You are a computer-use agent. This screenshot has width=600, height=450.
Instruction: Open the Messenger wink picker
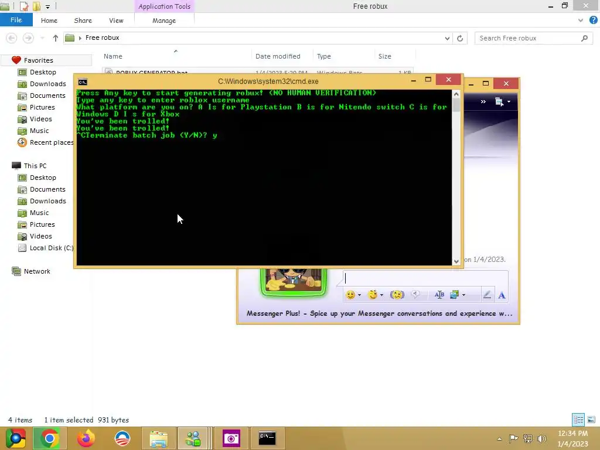click(x=372, y=295)
